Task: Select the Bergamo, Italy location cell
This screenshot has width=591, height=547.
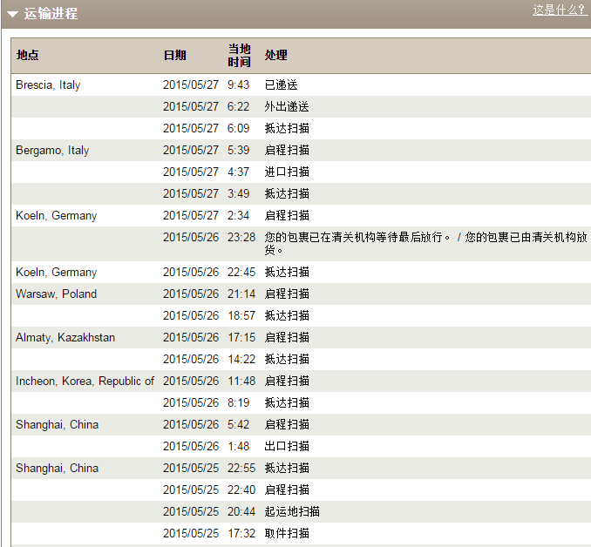Action: pos(52,151)
